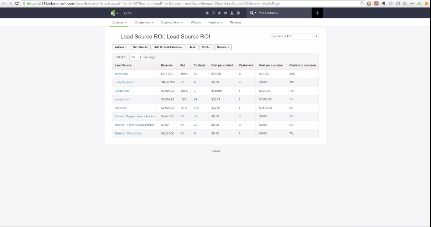Reload the page with browser refresh icon

17,3
